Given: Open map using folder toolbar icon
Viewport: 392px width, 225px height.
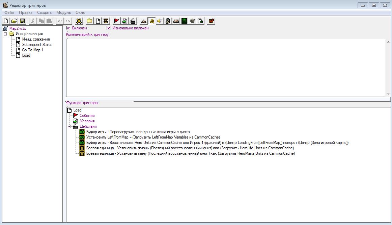Looking at the screenshot, I should (14, 21).
